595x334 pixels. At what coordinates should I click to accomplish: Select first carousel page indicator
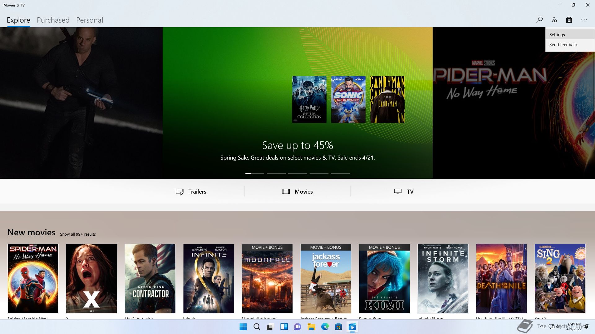click(255, 173)
